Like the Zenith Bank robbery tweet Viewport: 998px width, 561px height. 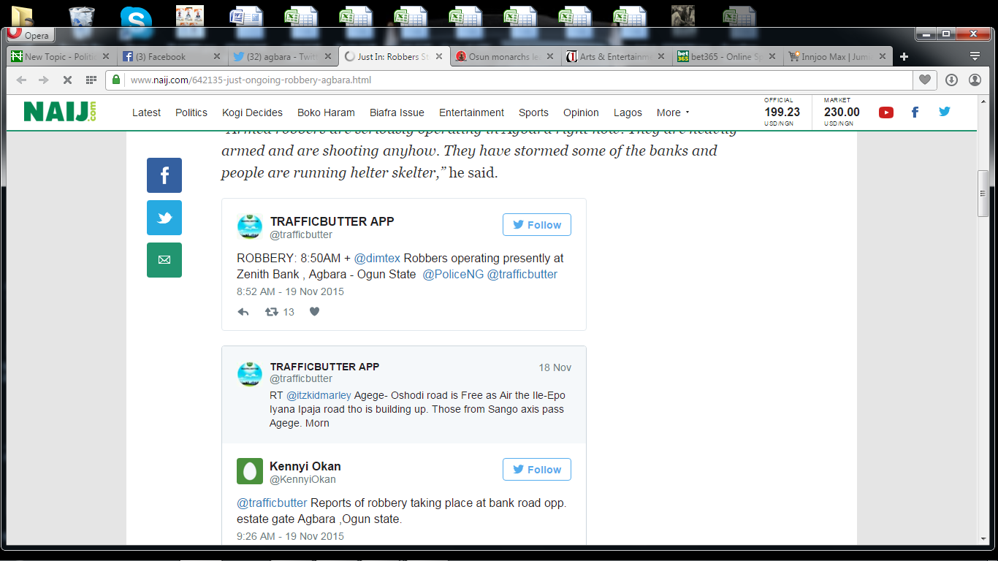click(314, 312)
